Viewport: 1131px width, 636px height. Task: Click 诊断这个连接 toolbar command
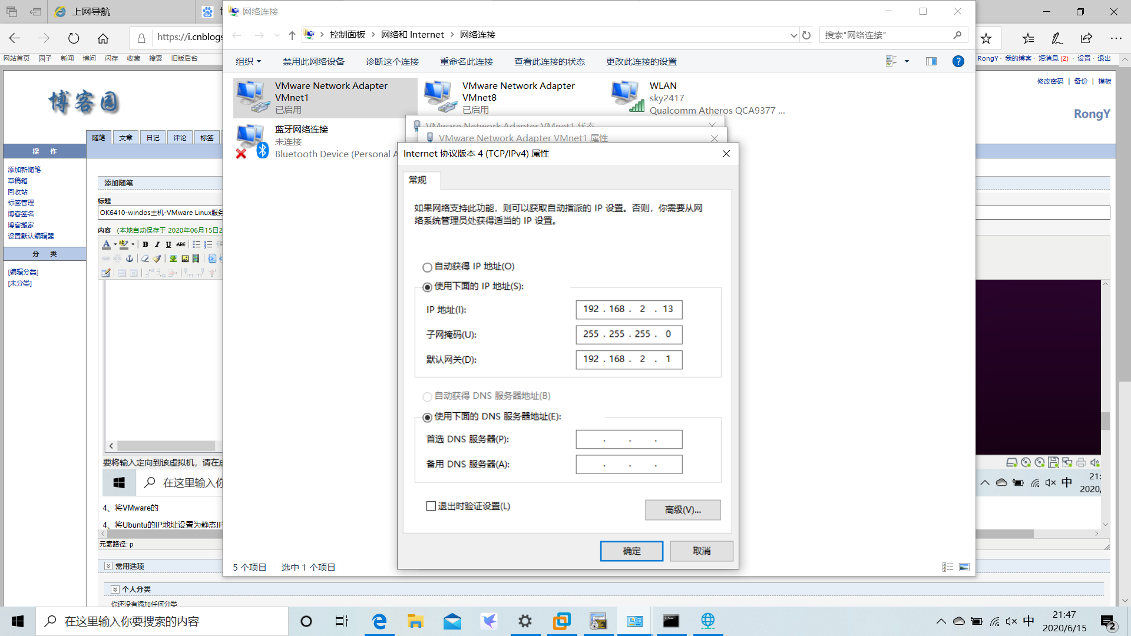(392, 62)
